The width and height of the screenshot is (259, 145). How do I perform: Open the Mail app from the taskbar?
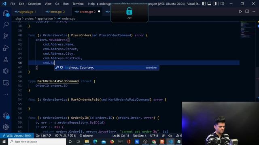pos(104,141)
